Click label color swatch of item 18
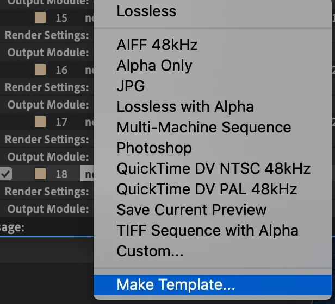This screenshot has width=335, height=304. pos(40,174)
